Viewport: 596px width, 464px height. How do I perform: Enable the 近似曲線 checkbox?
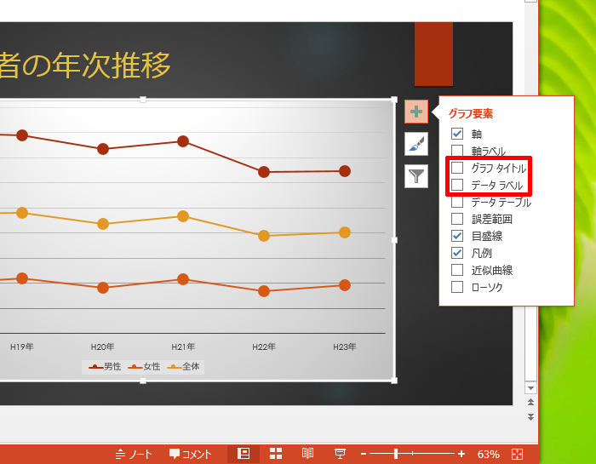tap(457, 270)
